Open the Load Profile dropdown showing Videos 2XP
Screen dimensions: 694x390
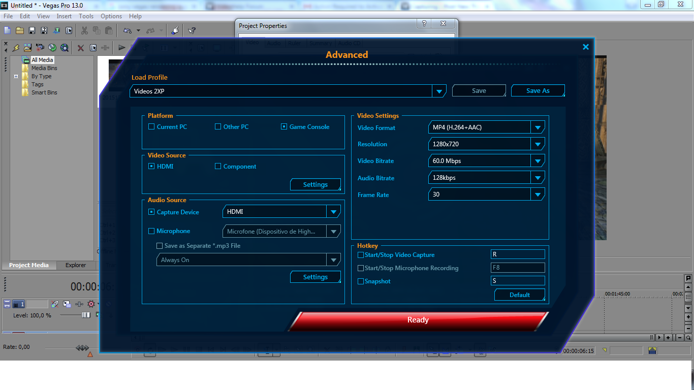tap(288, 91)
